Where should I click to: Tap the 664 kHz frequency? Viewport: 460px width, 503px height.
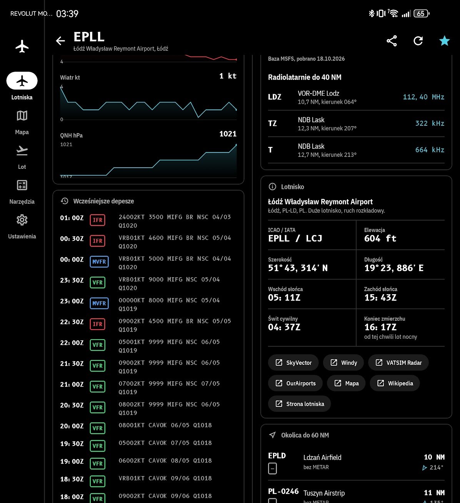click(430, 150)
